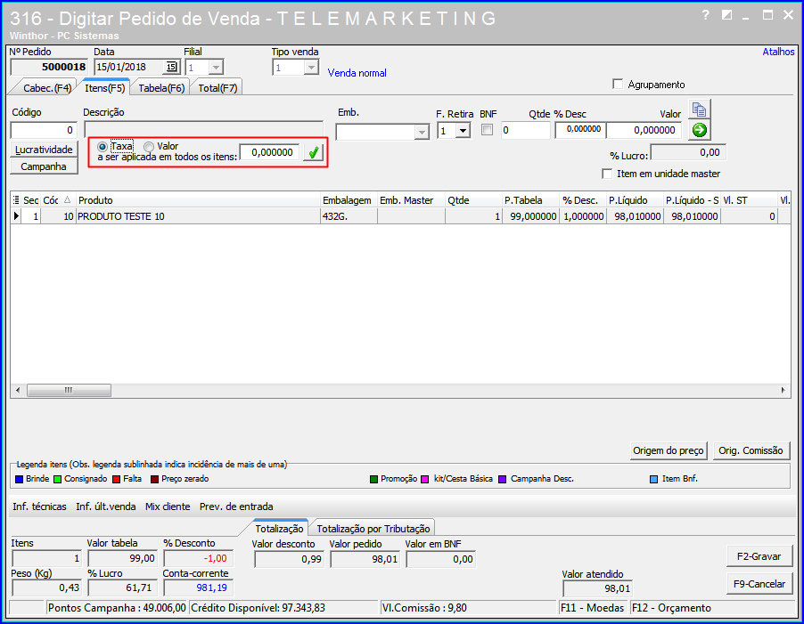The image size is (804, 624).
Task: Click the green Consignado legend color
Action: pyautogui.click(x=57, y=479)
